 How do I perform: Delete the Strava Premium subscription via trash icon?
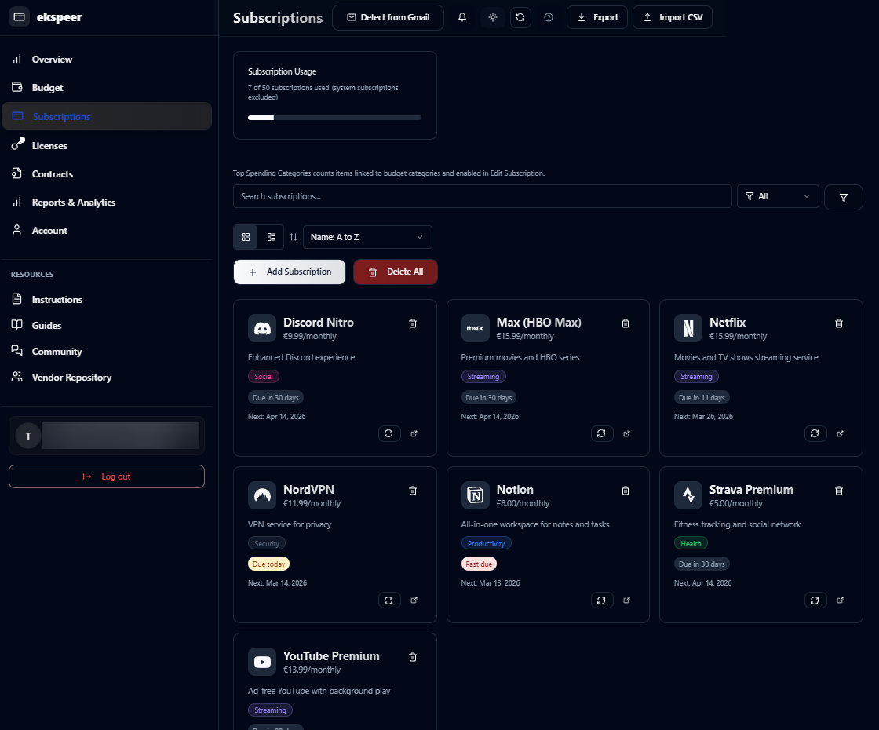coord(839,491)
